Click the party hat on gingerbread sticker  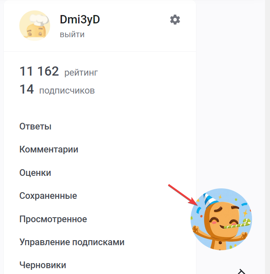pos(210,200)
